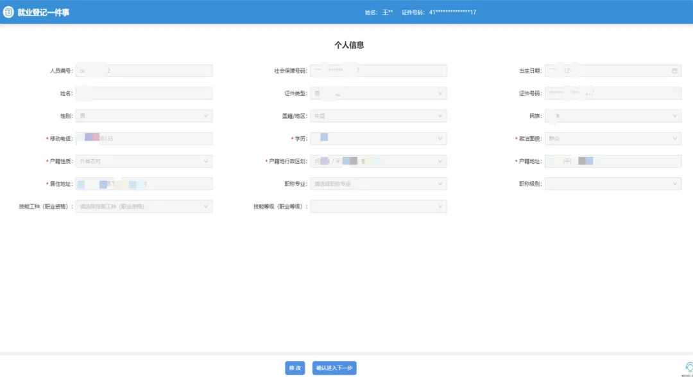Open the 户籍性质 dropdown
The height and width of the screenshot is (377, 693).
click(144, 161)
